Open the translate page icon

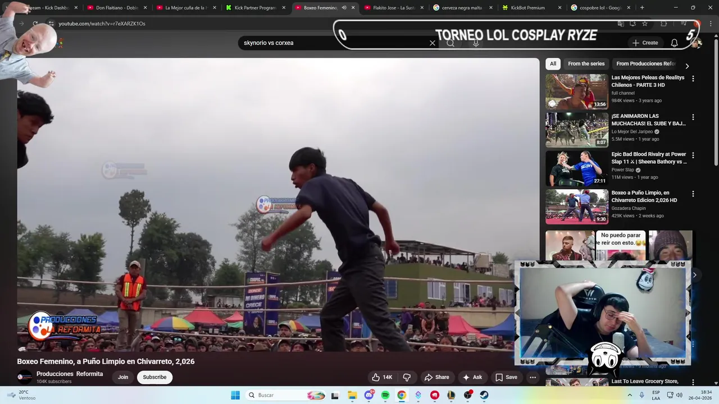click(621, 24)
